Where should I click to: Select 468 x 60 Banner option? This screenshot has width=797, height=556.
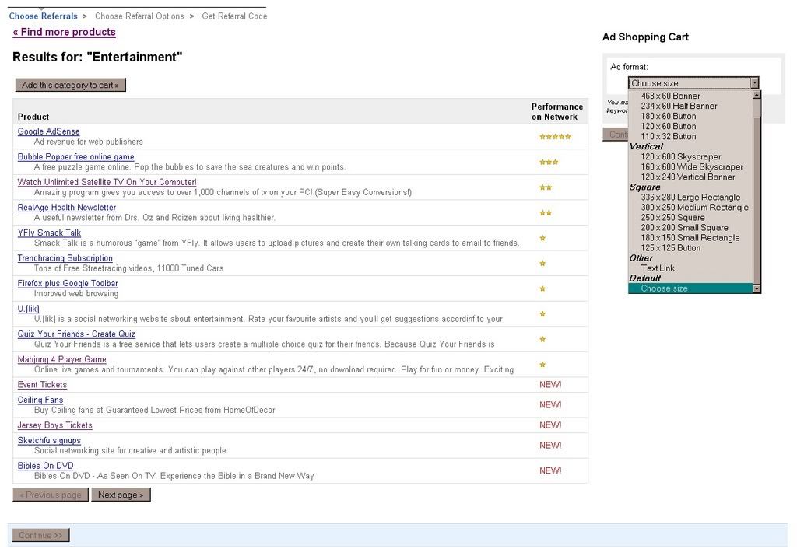tap(670, 96)
